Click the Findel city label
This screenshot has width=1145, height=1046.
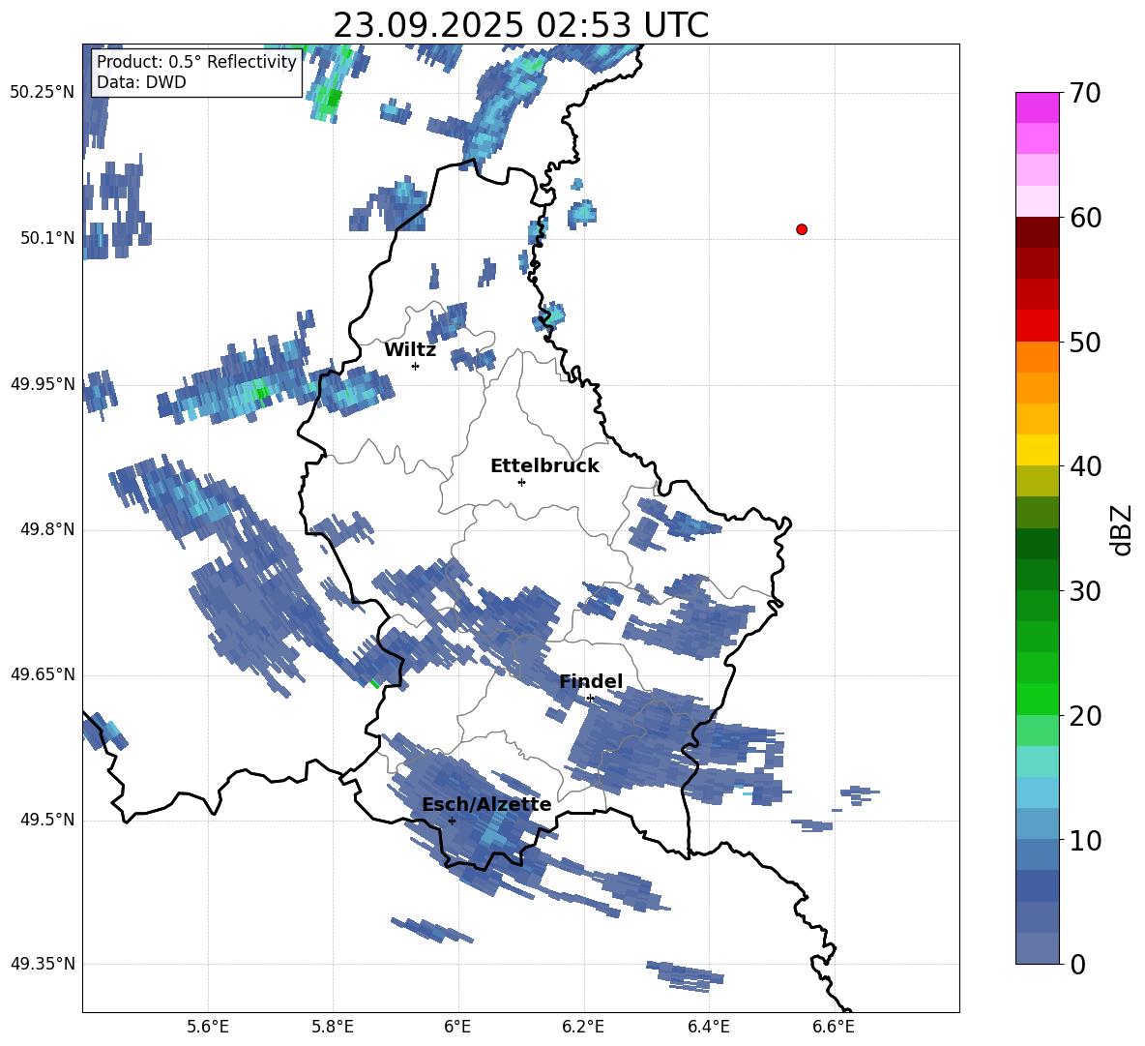click(591, 681)
